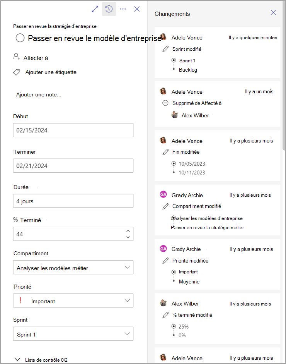Open the Priorité dropdown
The image size is (286, 364).
[x=73, y=300]
